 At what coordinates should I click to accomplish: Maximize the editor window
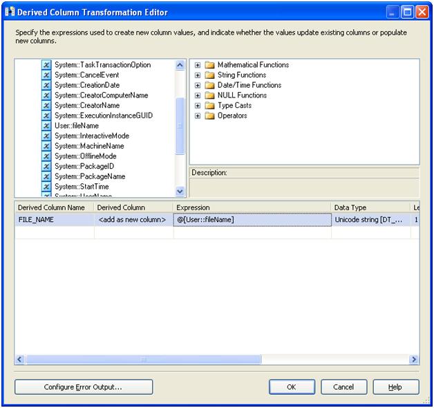408,12
